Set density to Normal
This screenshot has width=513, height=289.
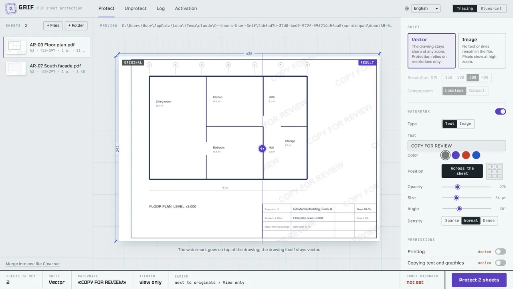tap(471, 221)
